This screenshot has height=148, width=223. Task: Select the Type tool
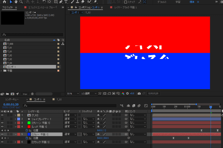pos(66,2)
